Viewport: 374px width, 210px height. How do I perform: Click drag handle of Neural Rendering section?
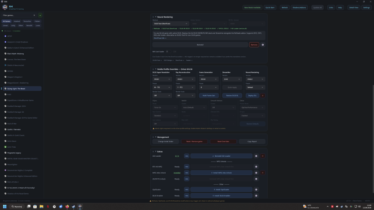click(153, 17)
